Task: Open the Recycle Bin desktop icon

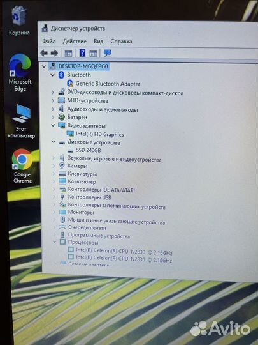Action: tap(19, 21)
